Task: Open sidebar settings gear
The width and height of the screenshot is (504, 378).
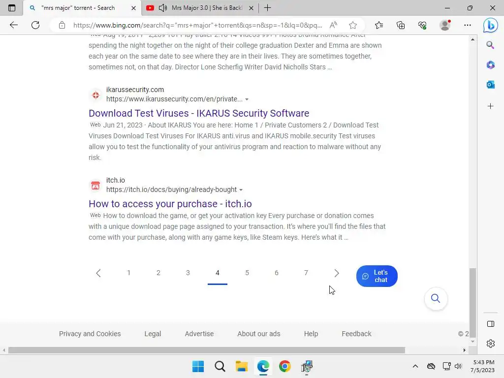Action: [x=491, y=344]
